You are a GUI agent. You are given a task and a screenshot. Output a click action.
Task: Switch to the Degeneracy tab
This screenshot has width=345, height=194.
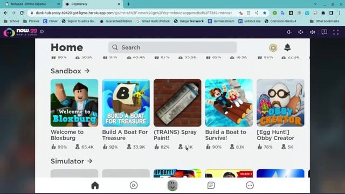92,4
